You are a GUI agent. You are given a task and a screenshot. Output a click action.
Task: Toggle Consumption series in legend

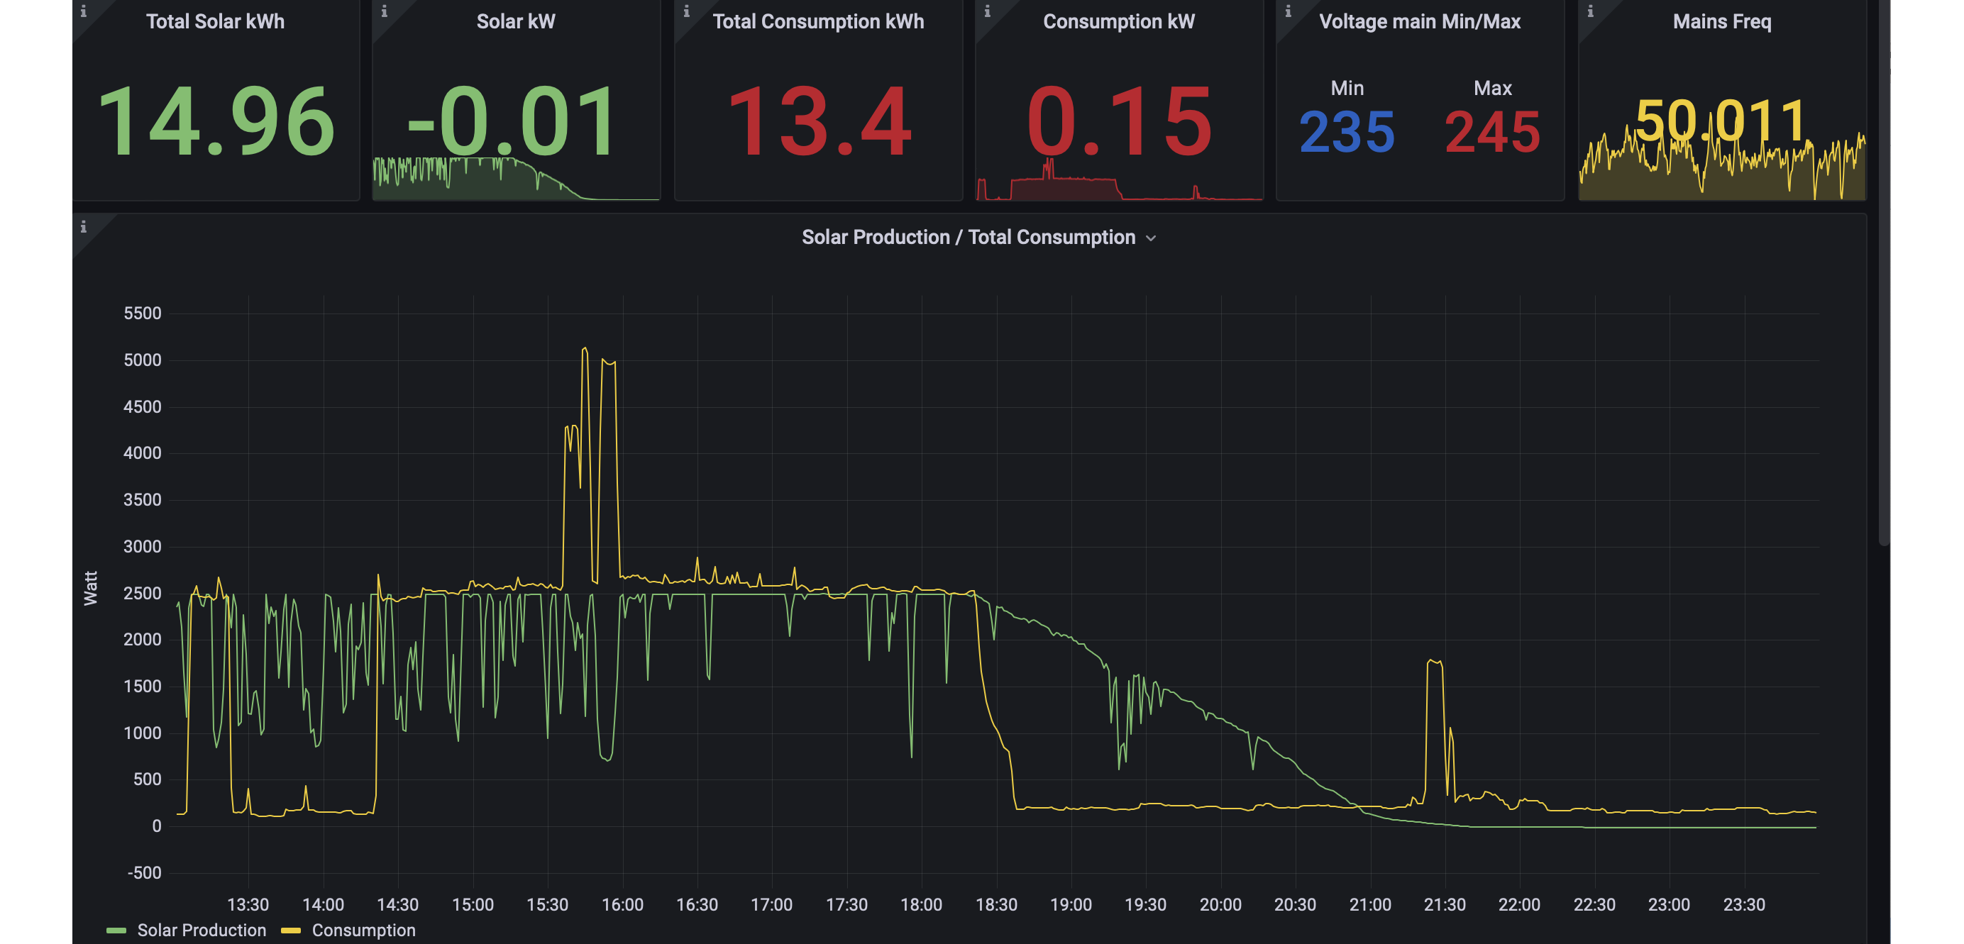(364, 931)
